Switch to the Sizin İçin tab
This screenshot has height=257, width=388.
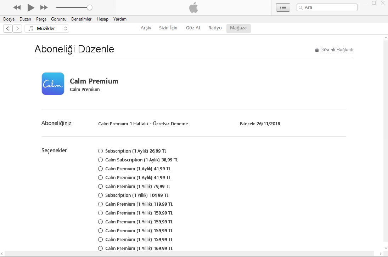[168, 28]
